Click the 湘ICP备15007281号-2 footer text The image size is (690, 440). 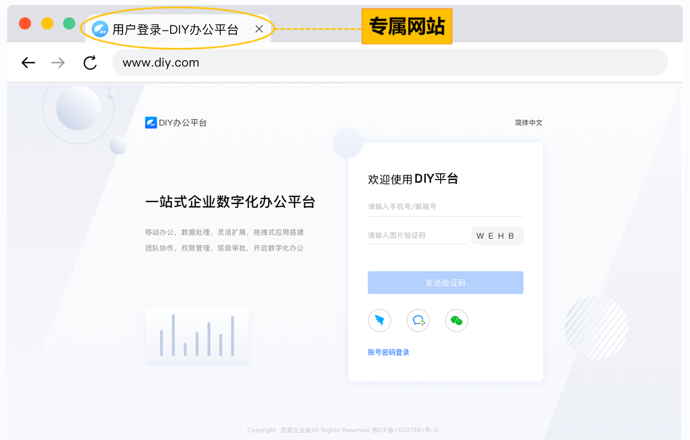[405, 430]
